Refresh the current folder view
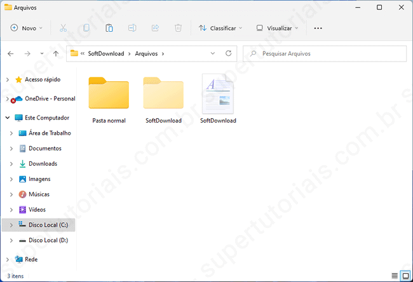413x282 pixels. pyautogui.click(x=228, y=54)
